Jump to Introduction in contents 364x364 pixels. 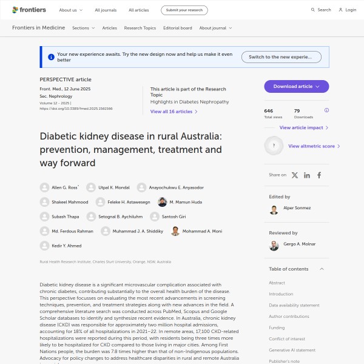point(281,294)
